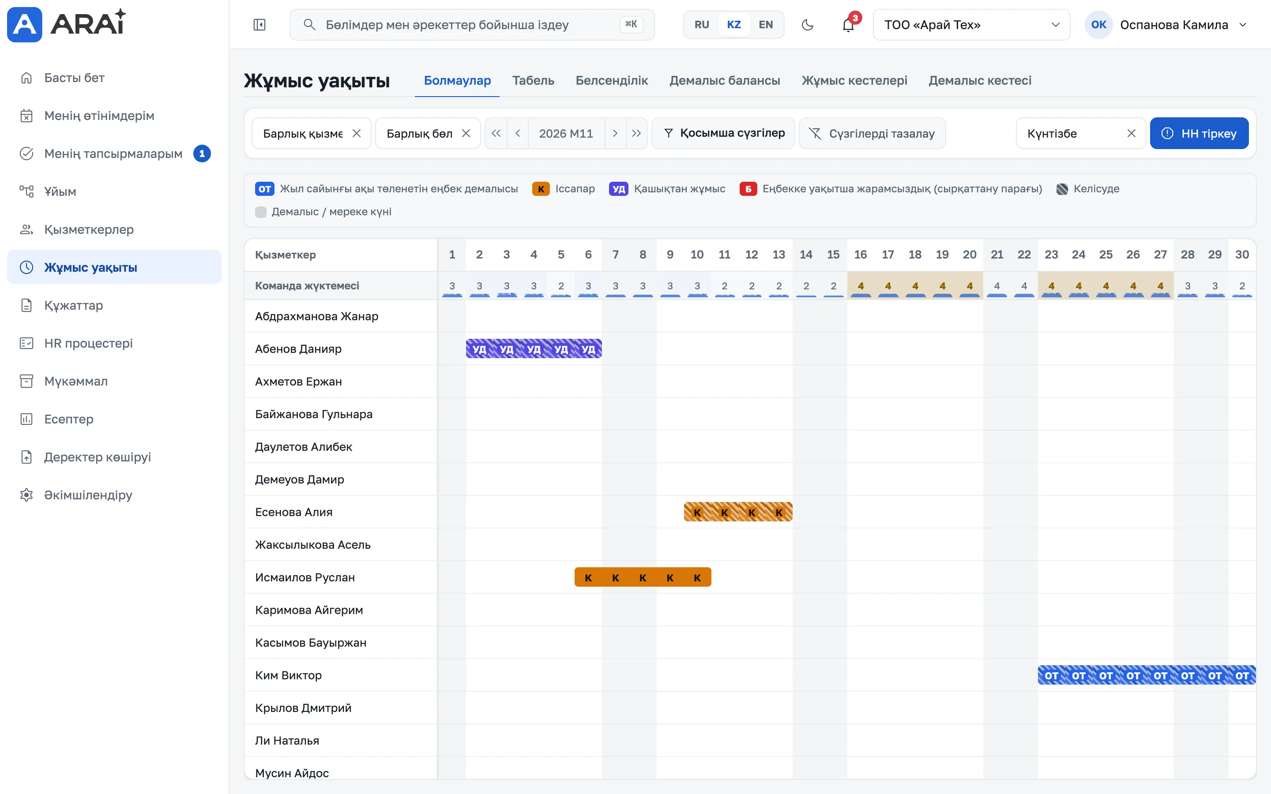The image size is (1271, 794).
Task: Switch language to RU
Action: coord(702,25)
